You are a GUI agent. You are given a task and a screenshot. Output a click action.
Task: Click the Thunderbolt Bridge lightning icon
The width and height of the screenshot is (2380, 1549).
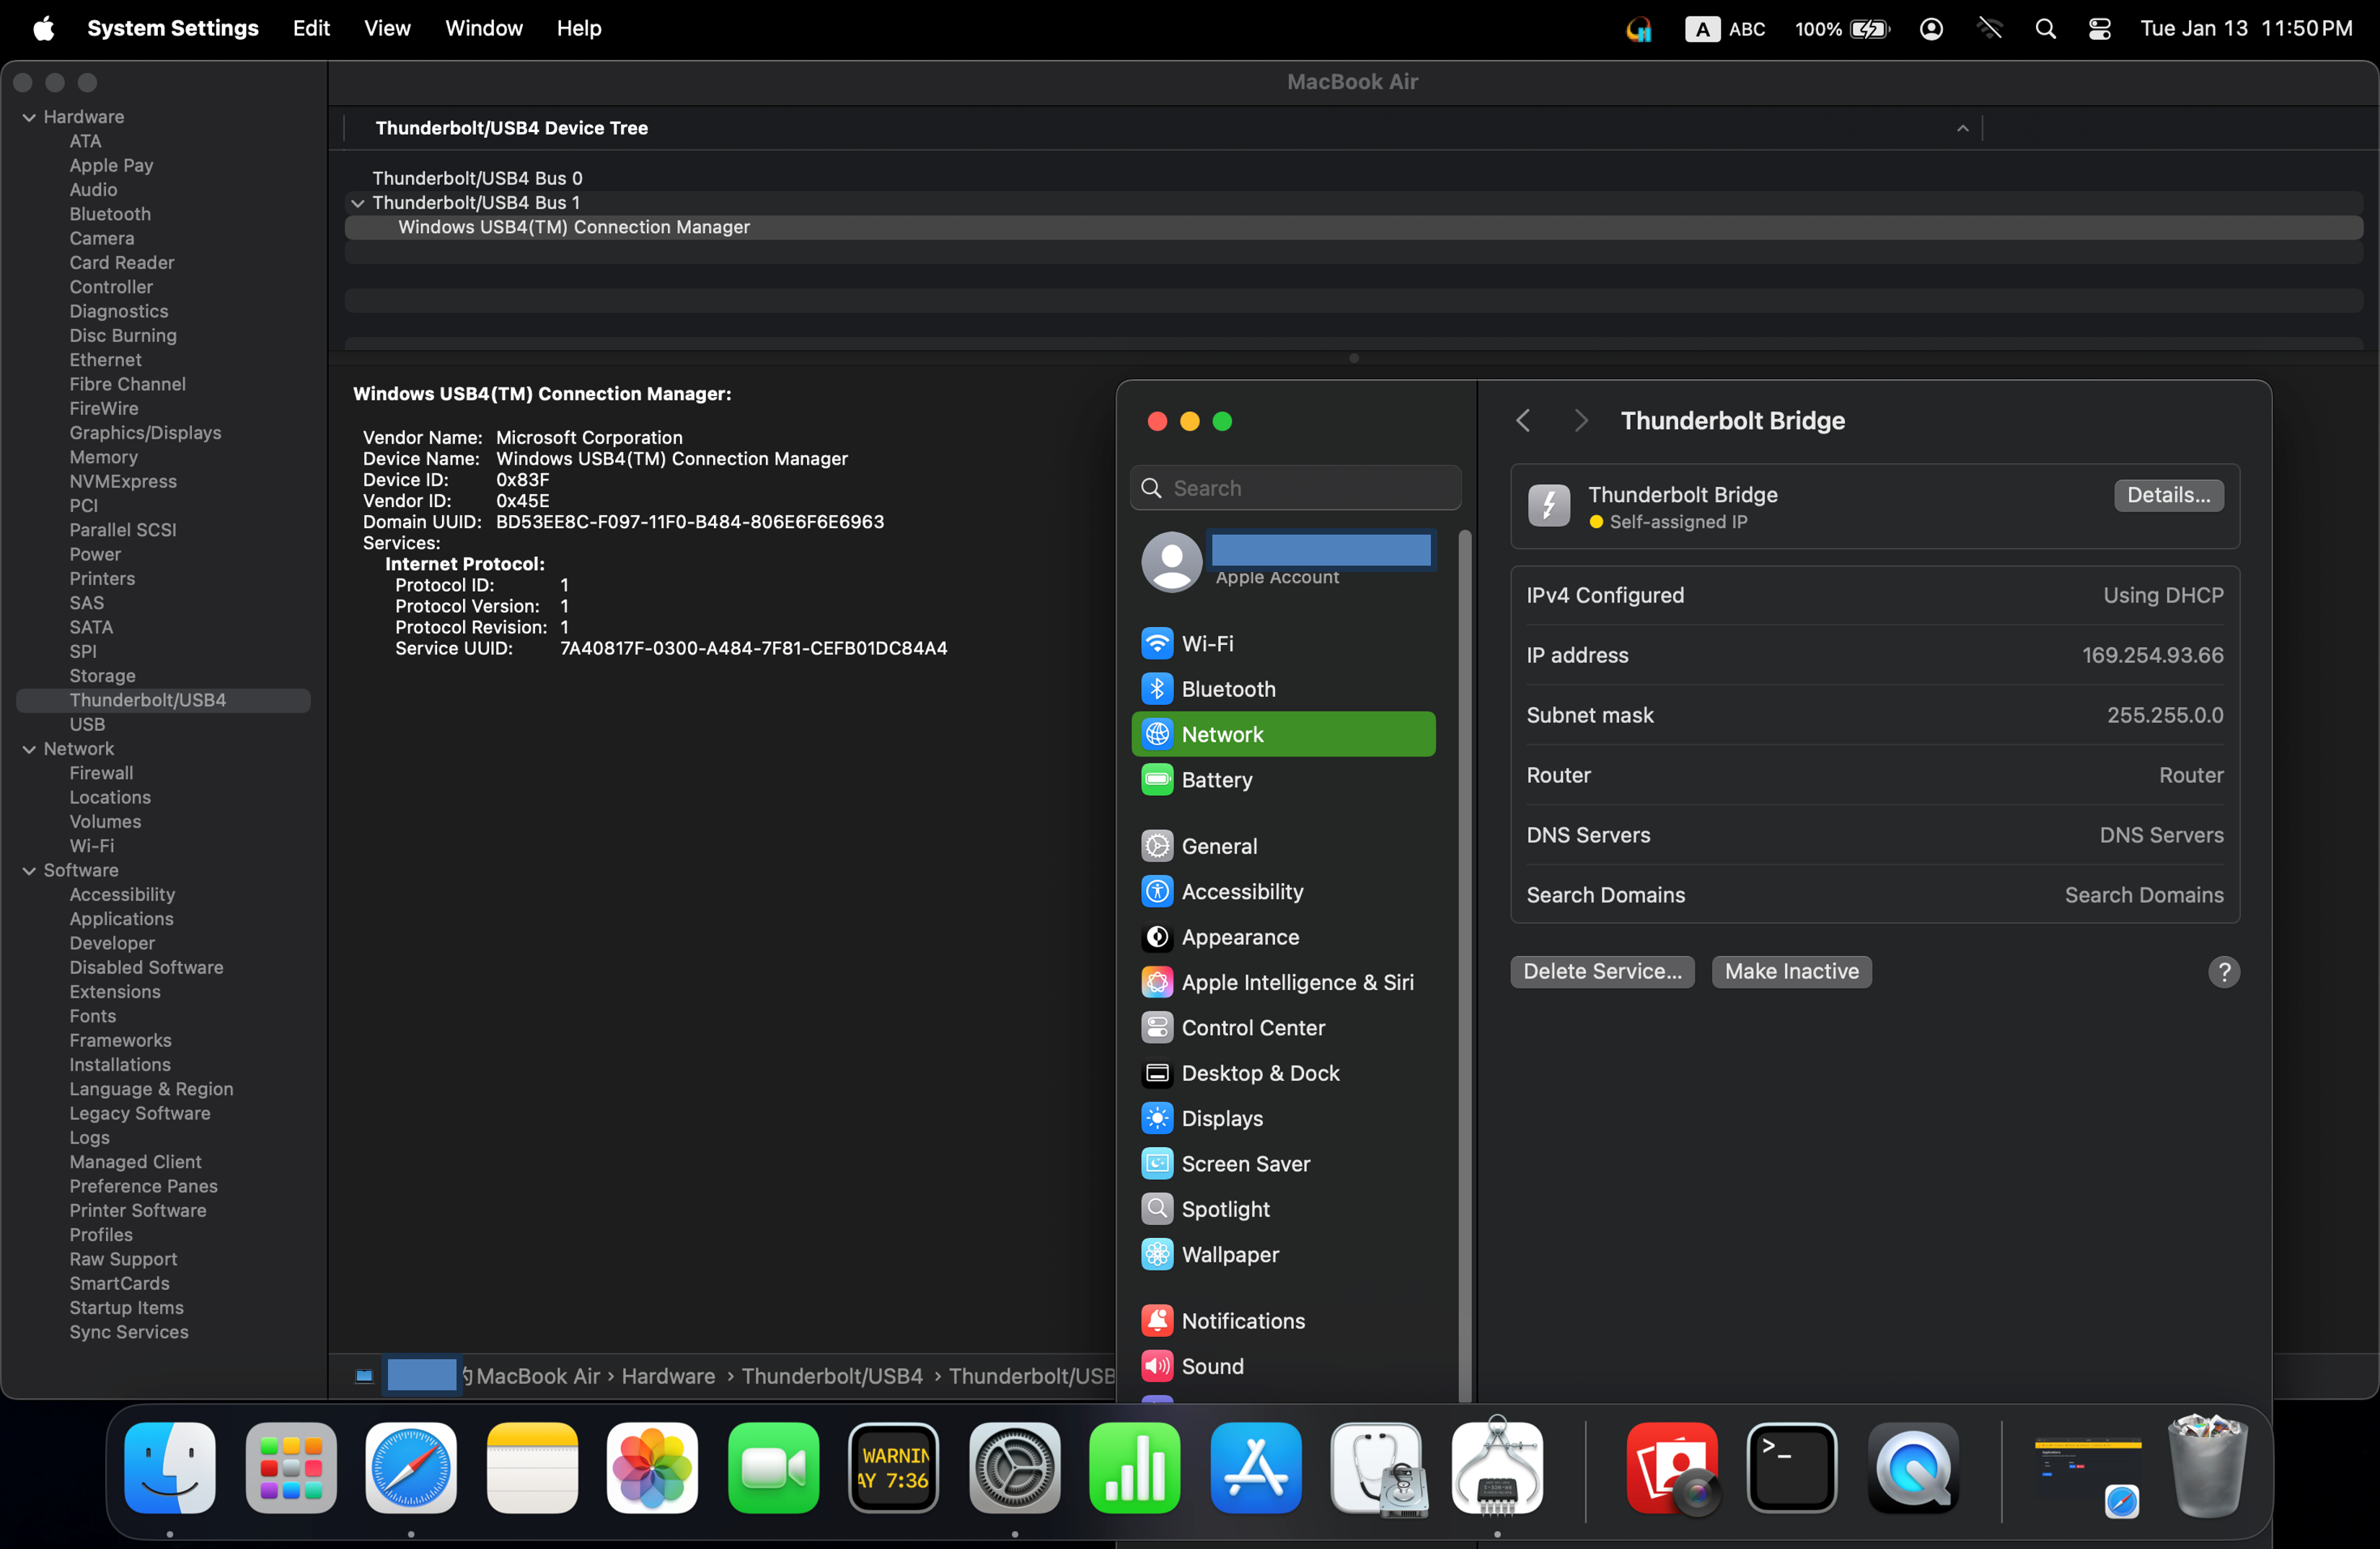point(1548,505)
